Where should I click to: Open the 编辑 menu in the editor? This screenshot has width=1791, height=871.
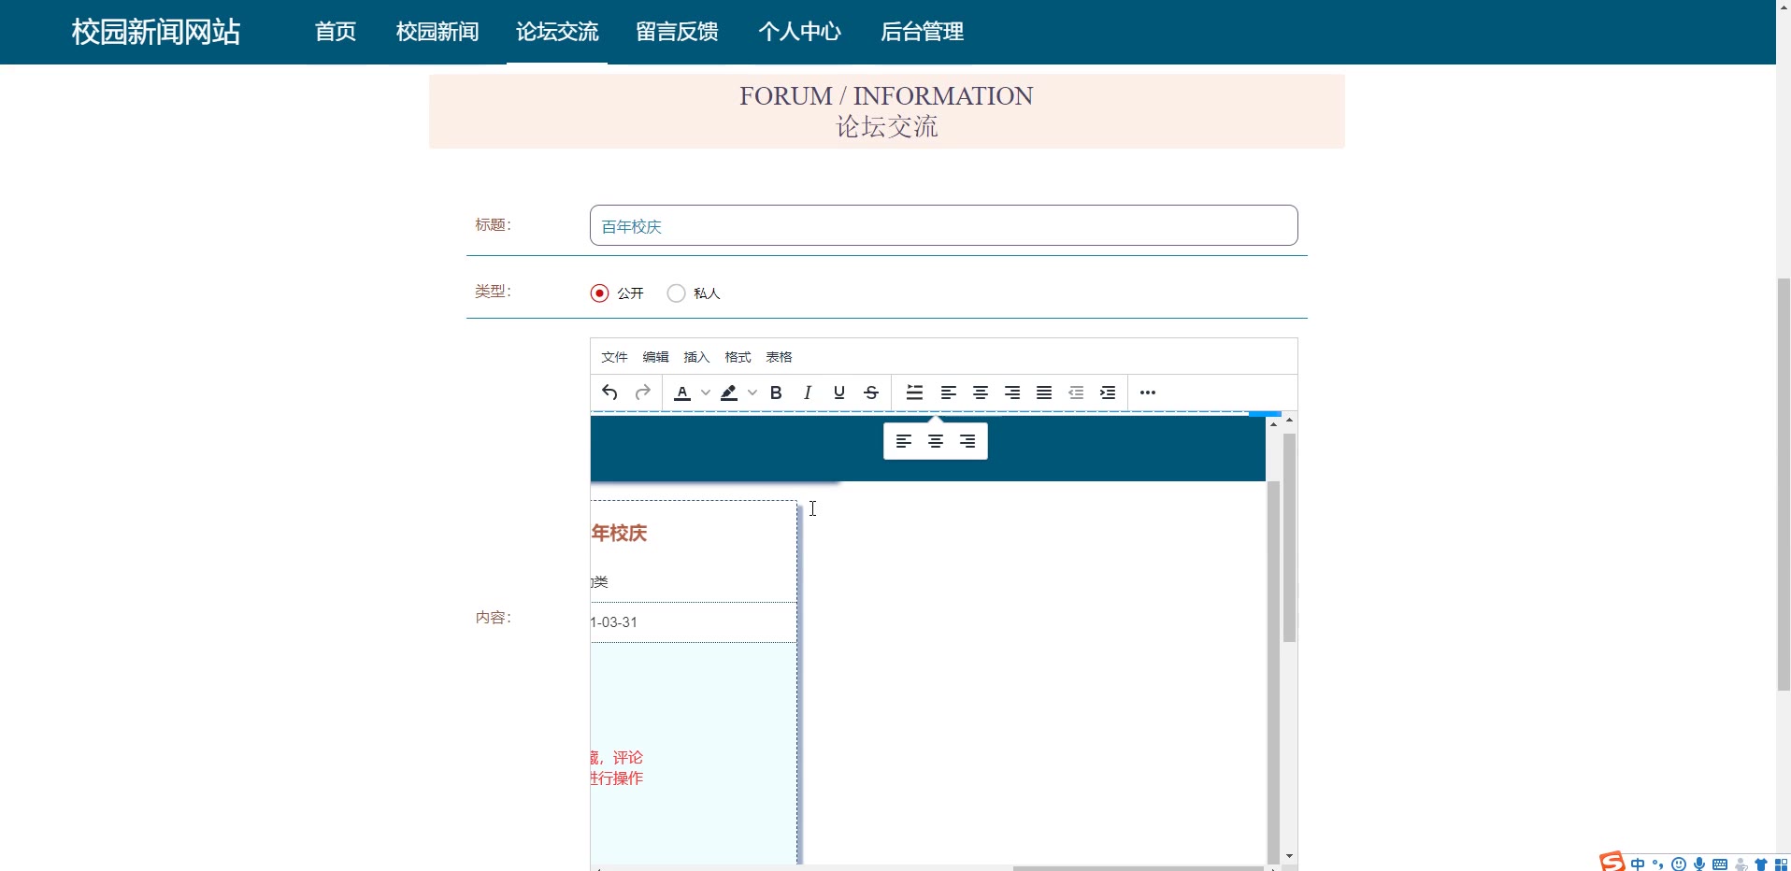pyautogui.click(x=655, y=357)
